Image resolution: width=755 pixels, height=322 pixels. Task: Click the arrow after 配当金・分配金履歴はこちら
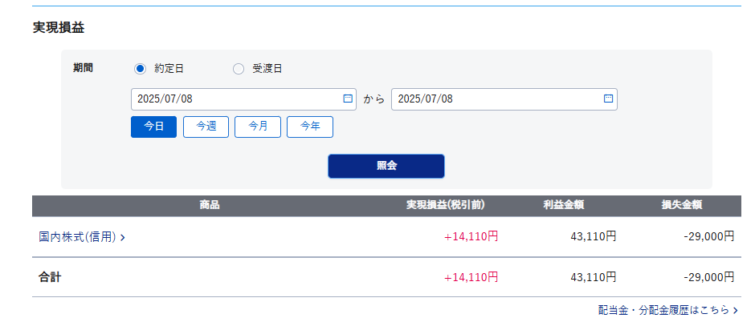[x=735, y=311]
